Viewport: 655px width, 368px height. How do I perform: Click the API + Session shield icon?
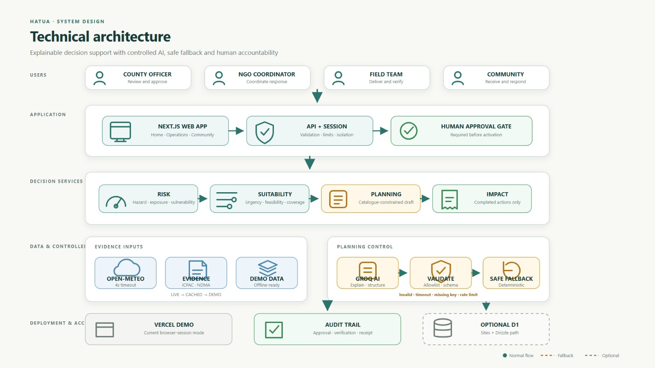point(264,132)
